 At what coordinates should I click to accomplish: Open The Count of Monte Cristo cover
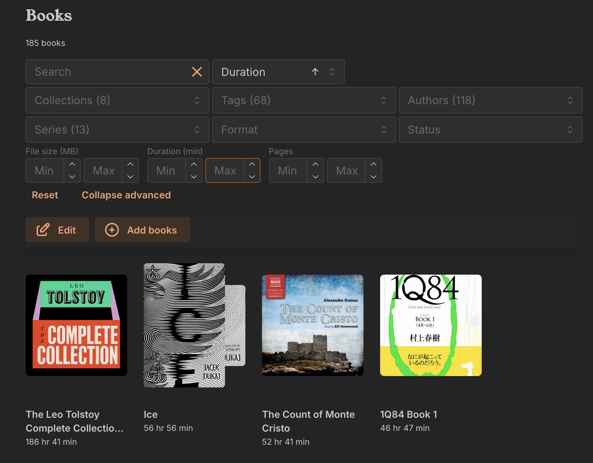click(x=313, y=325)
